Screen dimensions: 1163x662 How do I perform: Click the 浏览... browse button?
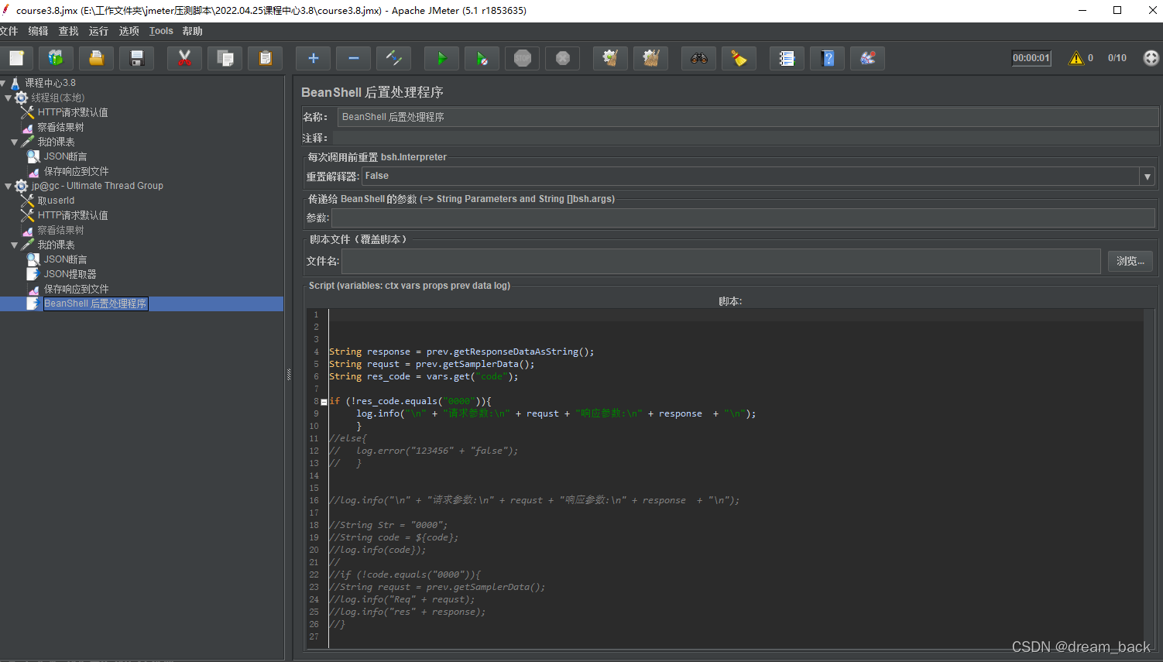[1130, 262]
